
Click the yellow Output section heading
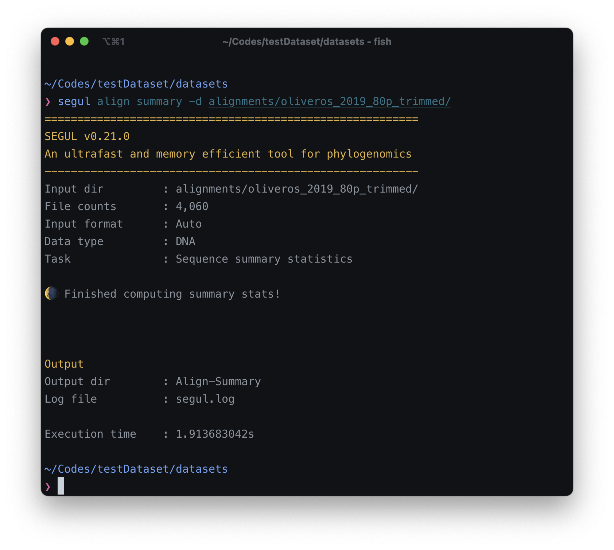click(64, 364)
